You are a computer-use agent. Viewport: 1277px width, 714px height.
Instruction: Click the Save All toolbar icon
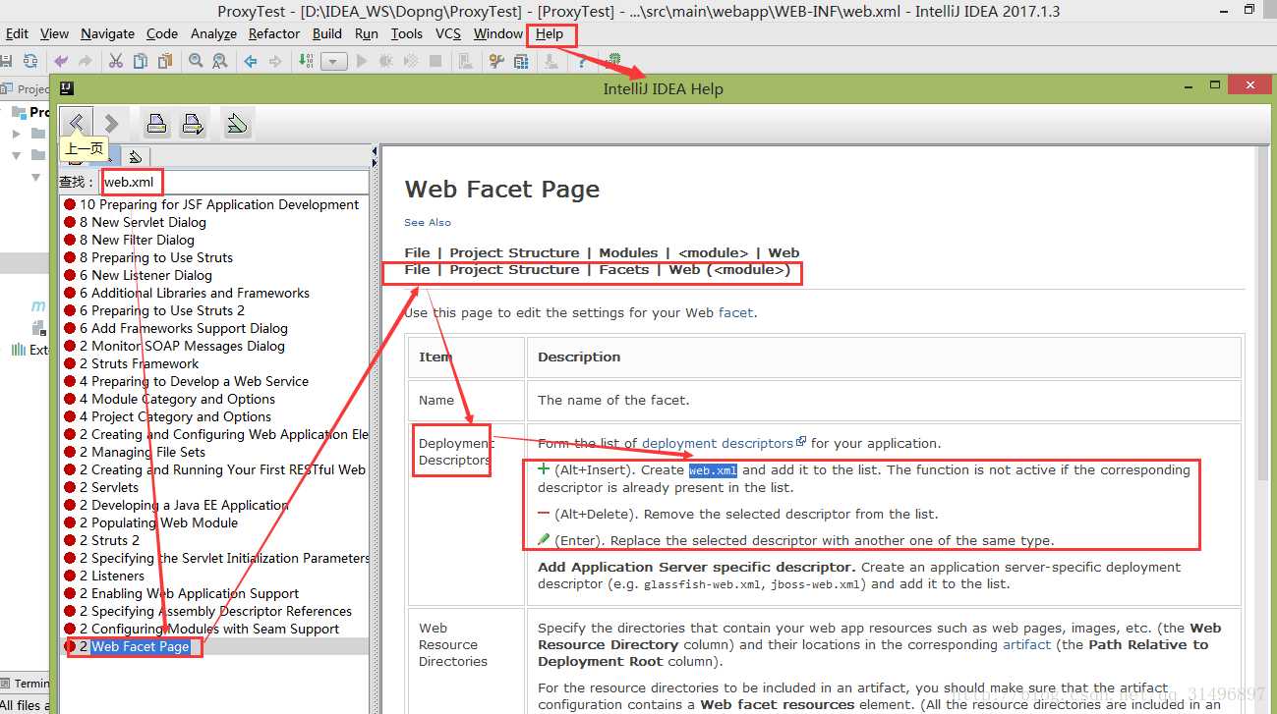click(6, 61)
